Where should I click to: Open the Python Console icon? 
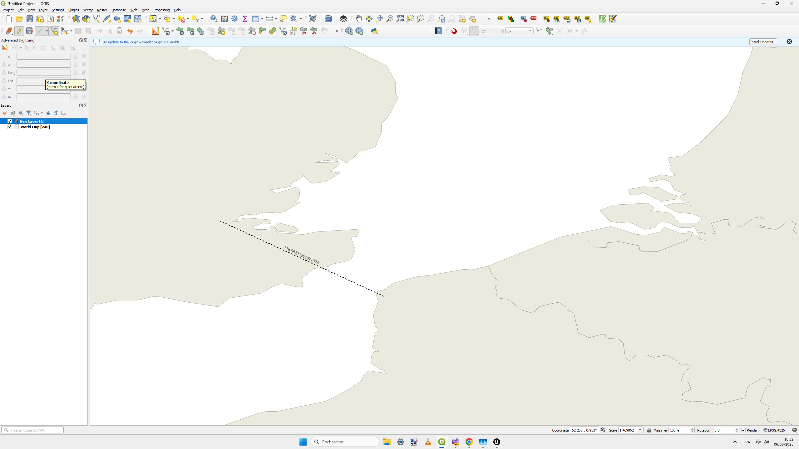point(374,31)
